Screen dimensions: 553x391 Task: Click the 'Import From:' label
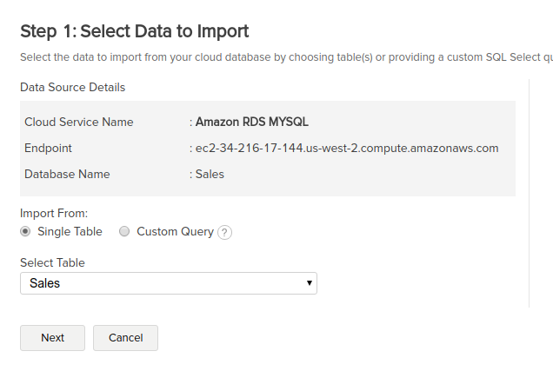coord(54,213)
